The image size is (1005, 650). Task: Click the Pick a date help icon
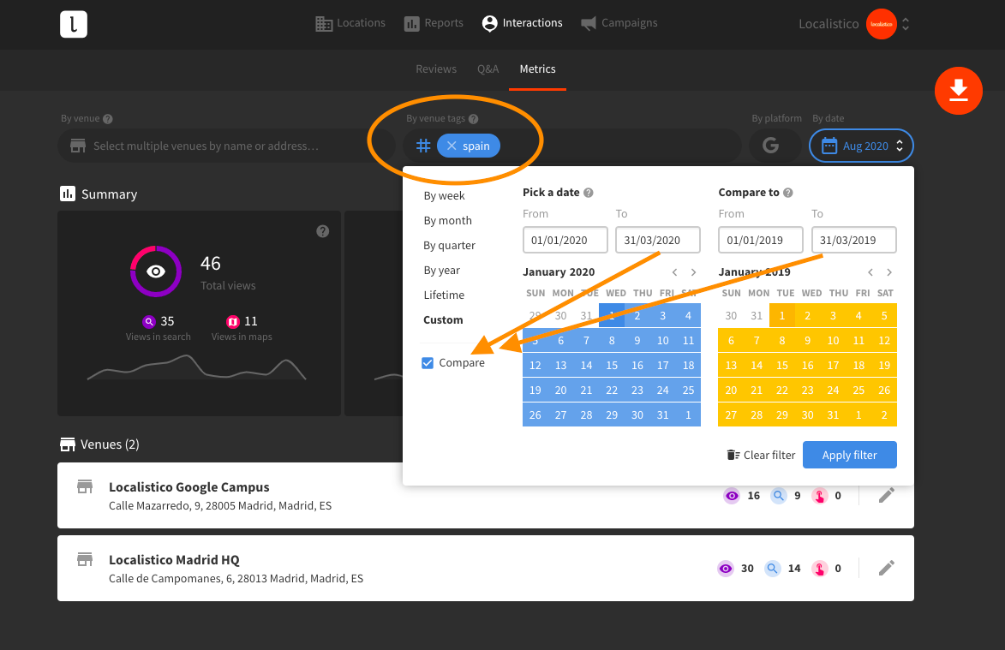click(x=589, y=193)
